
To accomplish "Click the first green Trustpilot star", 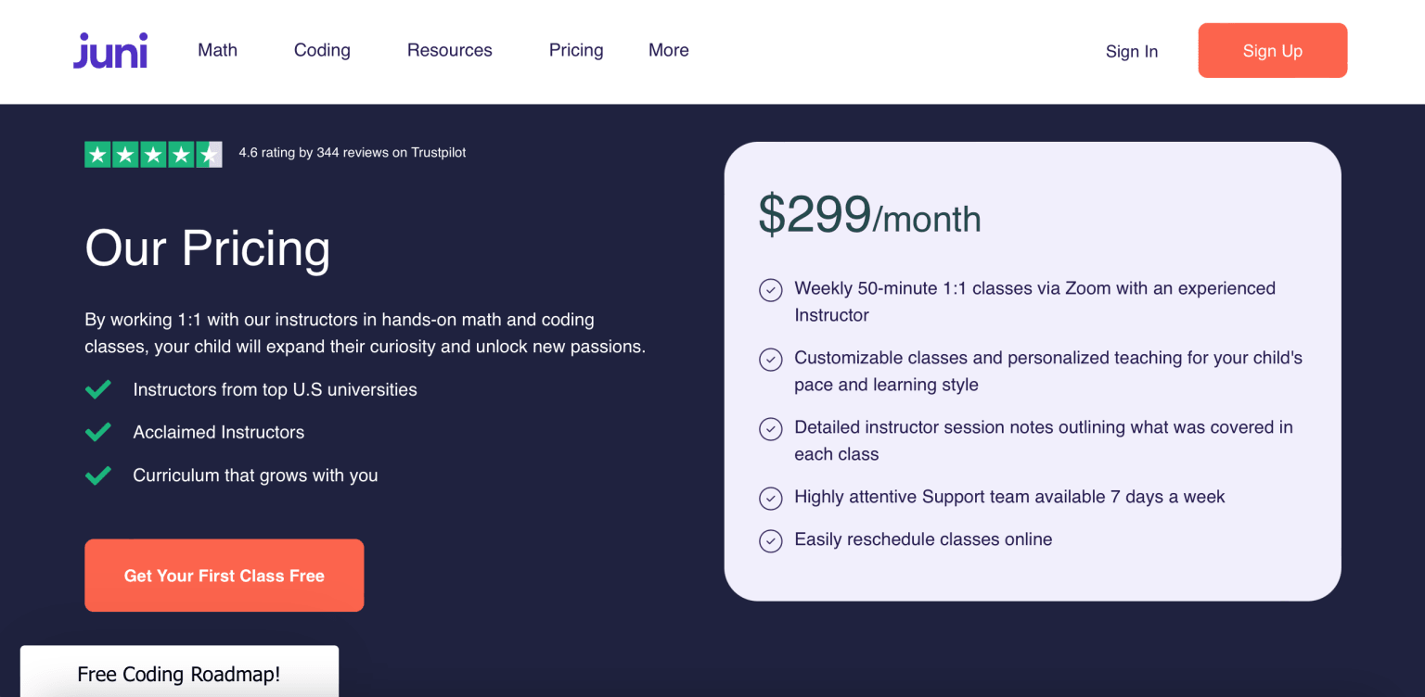I will [x=97, y=154].
